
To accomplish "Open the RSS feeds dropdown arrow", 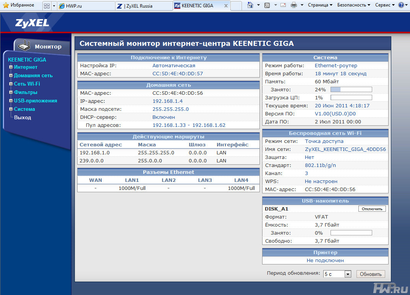I will coord(275,5).
